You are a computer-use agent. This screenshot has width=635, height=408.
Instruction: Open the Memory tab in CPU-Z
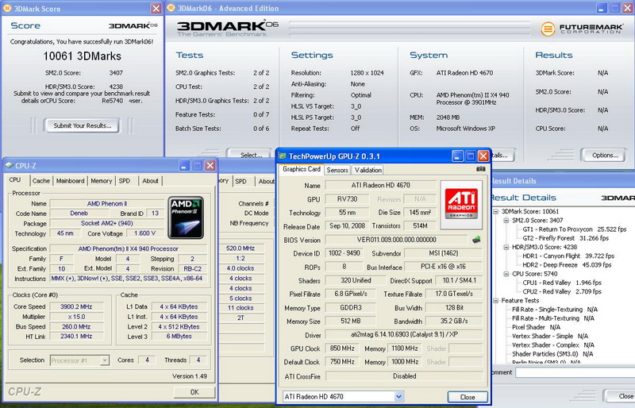click(102, 181)
